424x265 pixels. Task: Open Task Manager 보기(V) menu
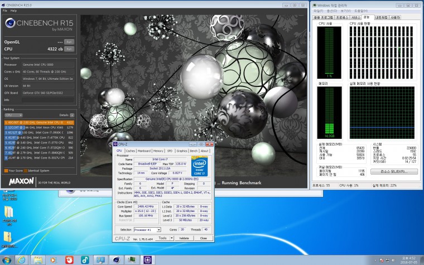(345, 11)
